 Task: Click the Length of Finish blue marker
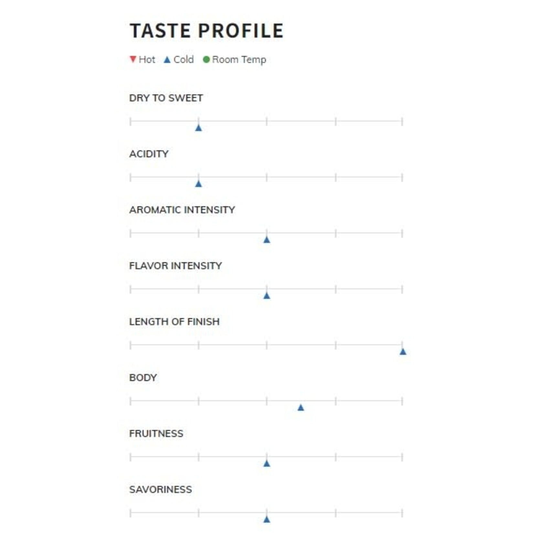403,352
